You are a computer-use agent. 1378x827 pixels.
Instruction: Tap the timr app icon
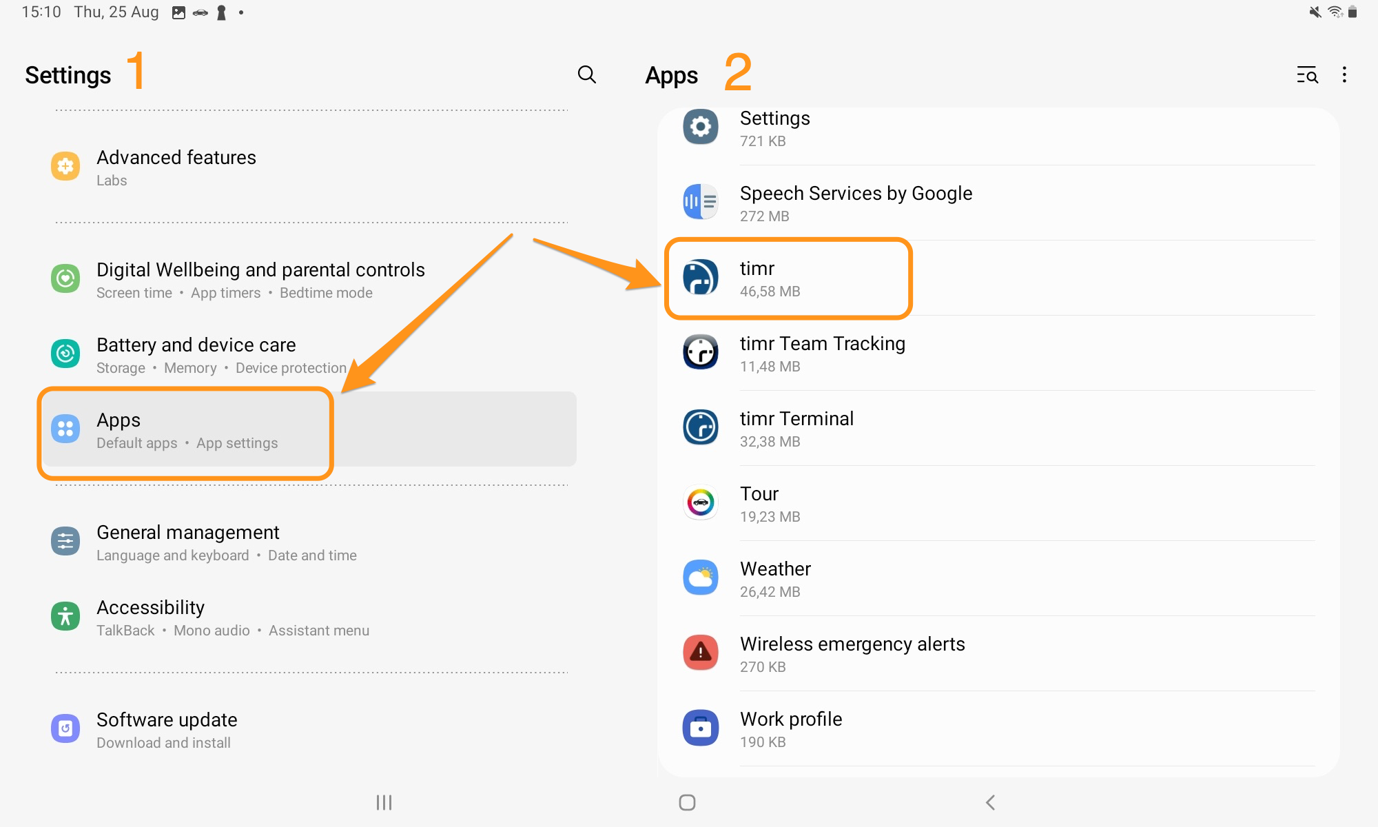[701, 277]
